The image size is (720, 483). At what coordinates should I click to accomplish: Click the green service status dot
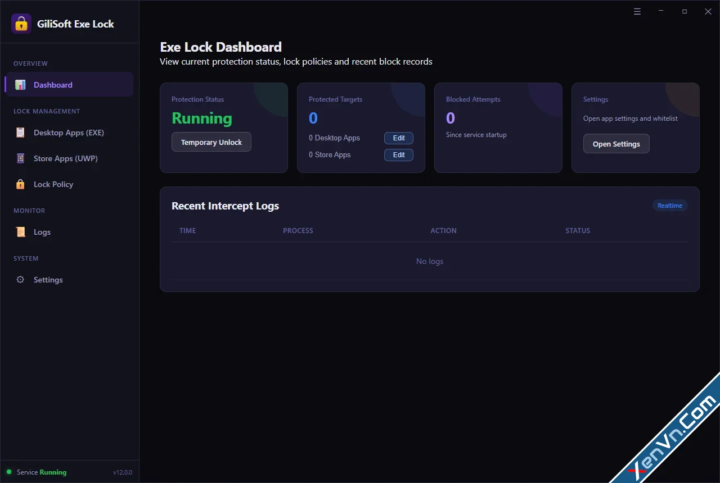9,472
